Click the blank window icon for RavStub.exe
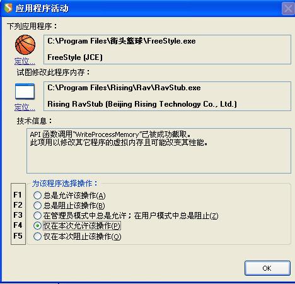The height and width of the screenshot is (284, 295). (25, 92)
